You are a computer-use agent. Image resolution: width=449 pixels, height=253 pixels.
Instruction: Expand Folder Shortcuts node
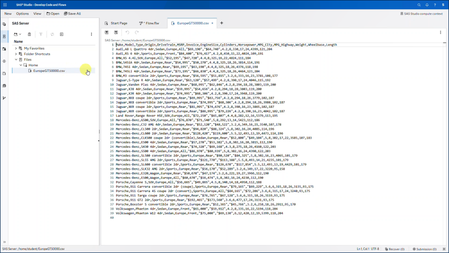tap(16, 54)
